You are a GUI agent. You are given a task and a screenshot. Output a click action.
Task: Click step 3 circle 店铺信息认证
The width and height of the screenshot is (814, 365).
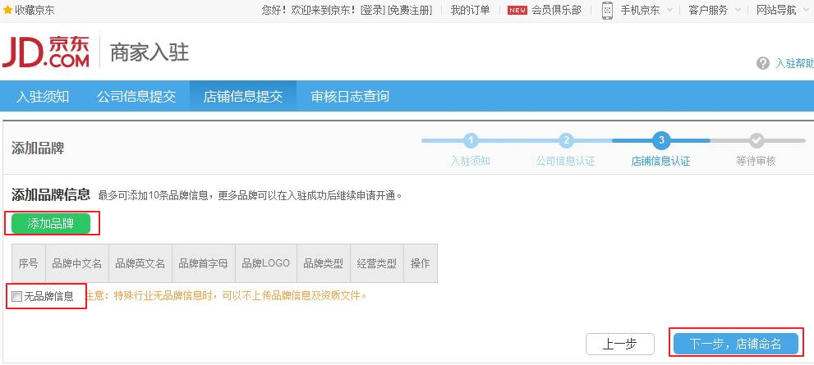point(661,140)
